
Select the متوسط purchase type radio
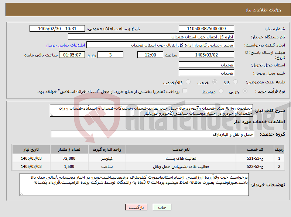(221, 91)
